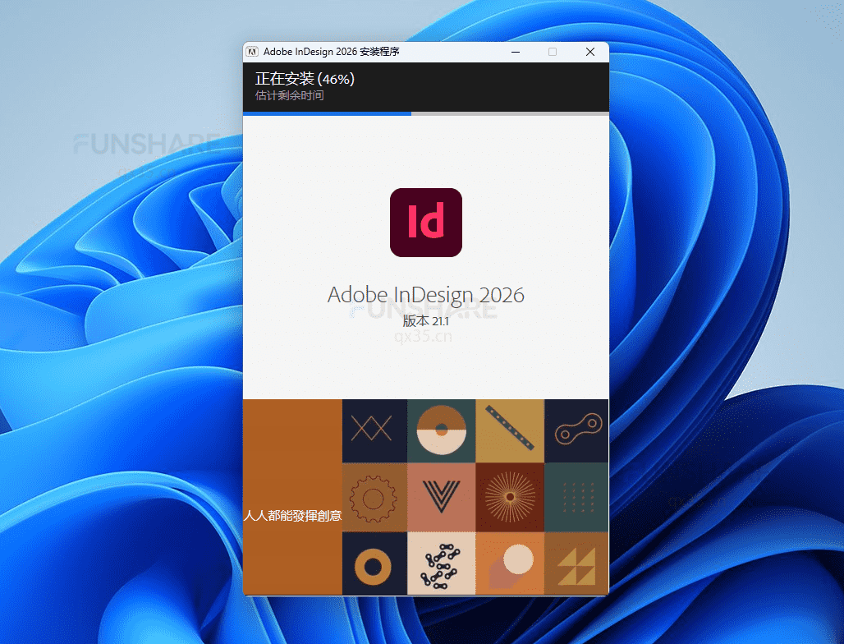Click the molecule dots artwork tile
This screenshot has width=844, height=644.
[441, 563]
